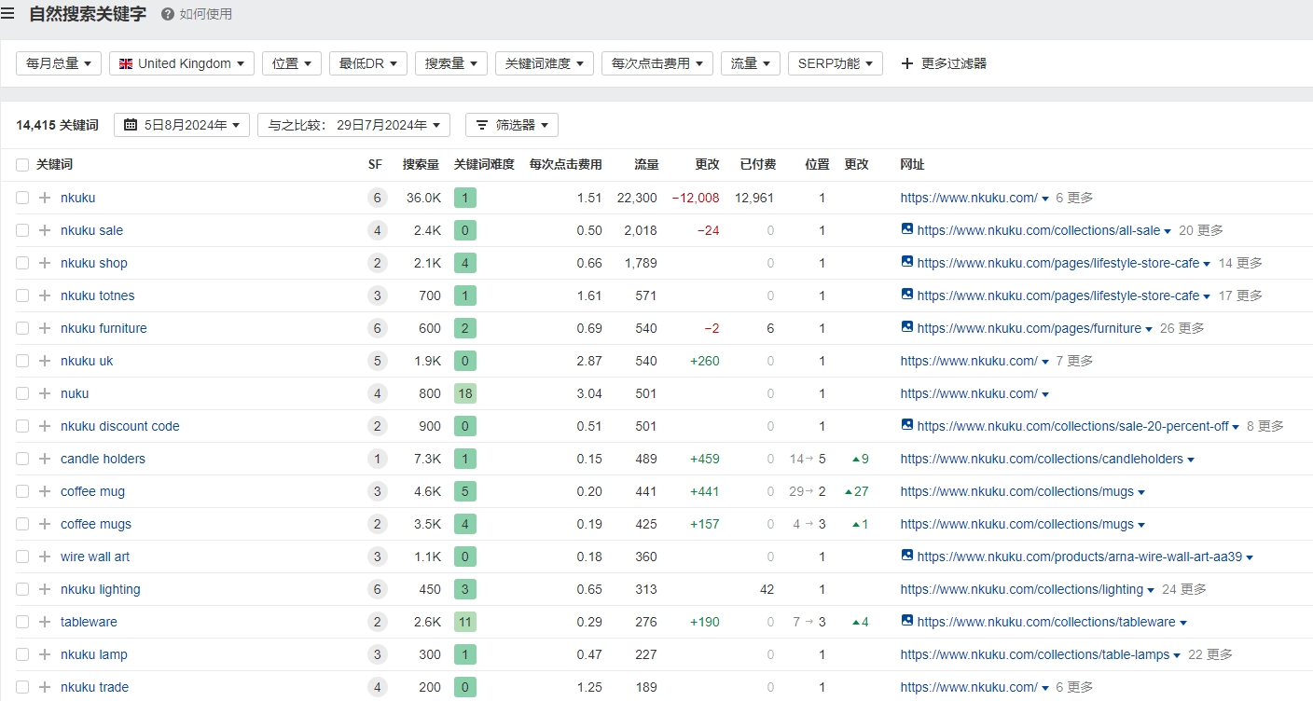Open the 与之比较 29日7月2024年 dropdown
1313x701 pixels.
tap(353, 125)
